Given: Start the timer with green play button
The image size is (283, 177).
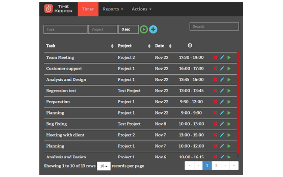Looking at the screenshot, I should (144, 29).
